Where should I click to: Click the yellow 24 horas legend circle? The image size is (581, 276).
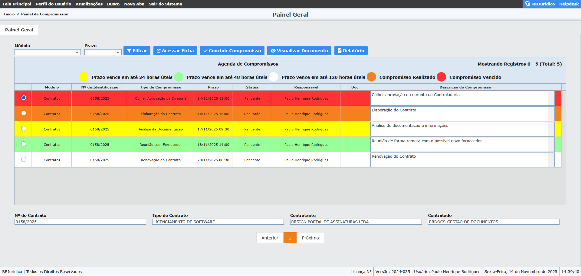point(84,77)
